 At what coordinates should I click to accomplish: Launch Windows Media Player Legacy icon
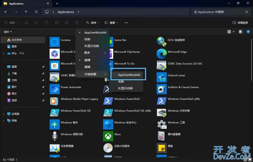55,101
